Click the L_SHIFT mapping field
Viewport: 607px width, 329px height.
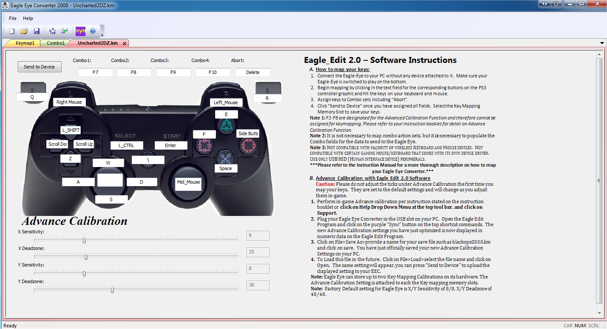pos(70,130)
